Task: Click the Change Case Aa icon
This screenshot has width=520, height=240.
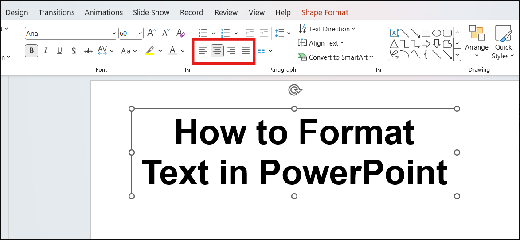Action: point(126,51)
